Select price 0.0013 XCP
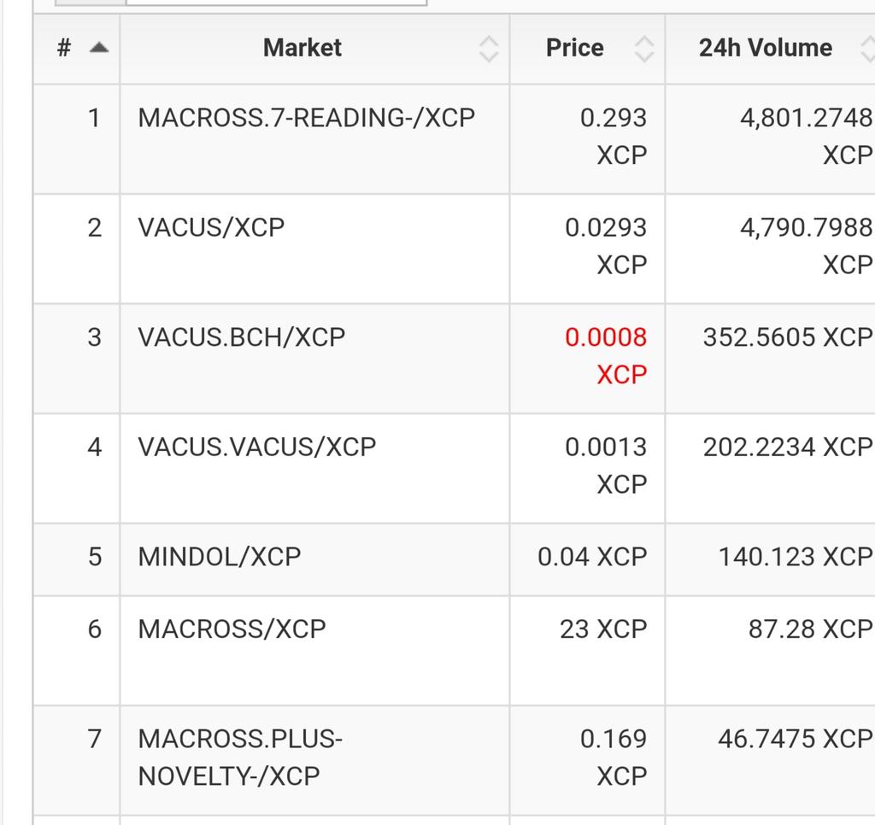Viewport: 875px width, 825px height. point(606,465)
